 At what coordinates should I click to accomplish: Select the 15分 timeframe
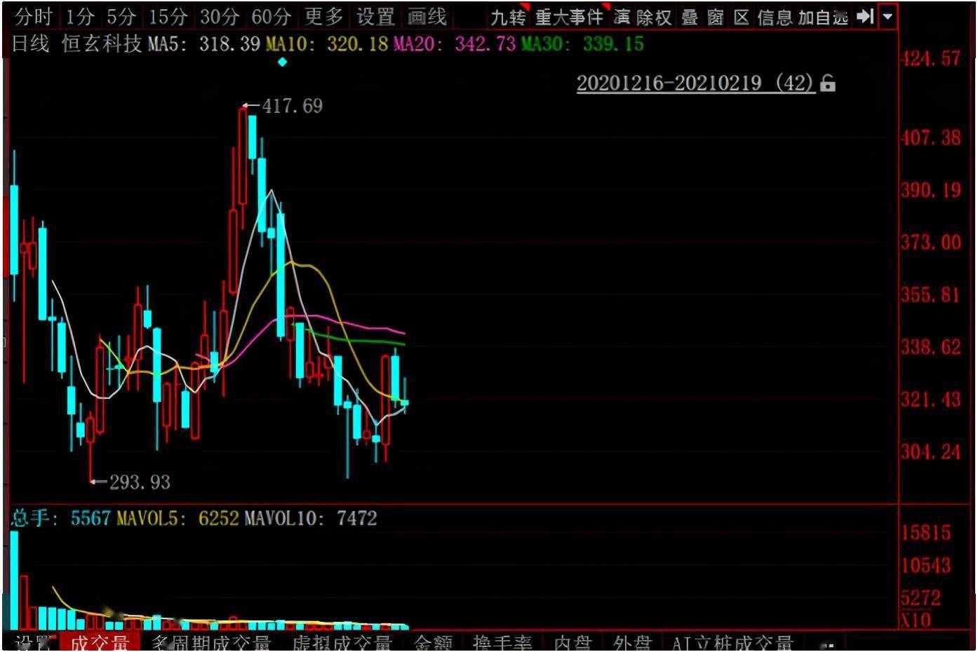(168, 16)
